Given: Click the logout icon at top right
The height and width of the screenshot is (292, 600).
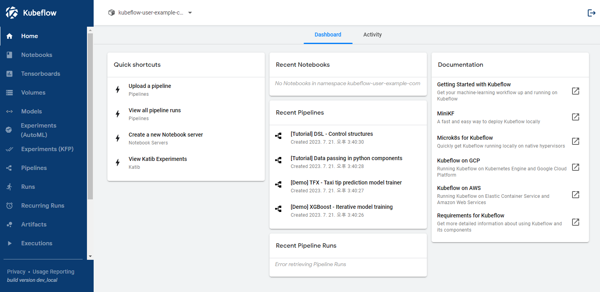Looking at the screenshot, I should tap(591, 13).
